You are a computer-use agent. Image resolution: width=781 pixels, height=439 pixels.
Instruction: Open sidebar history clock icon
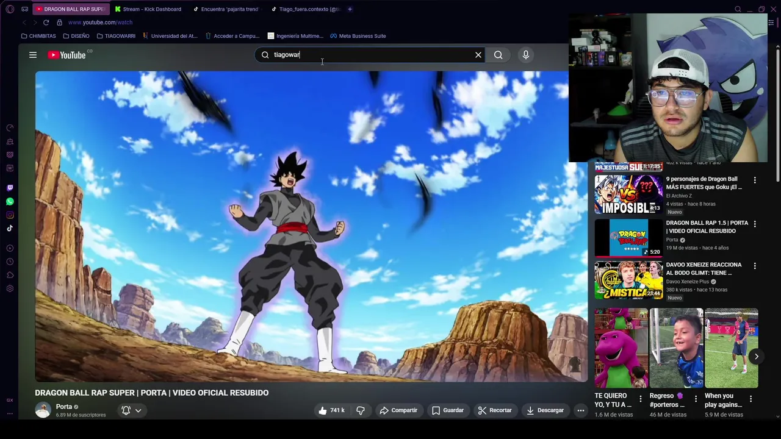pos(10,262)
